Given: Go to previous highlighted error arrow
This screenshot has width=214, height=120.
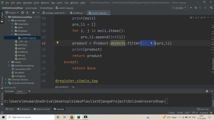Looking at the screenshot, I should (208, 18).
